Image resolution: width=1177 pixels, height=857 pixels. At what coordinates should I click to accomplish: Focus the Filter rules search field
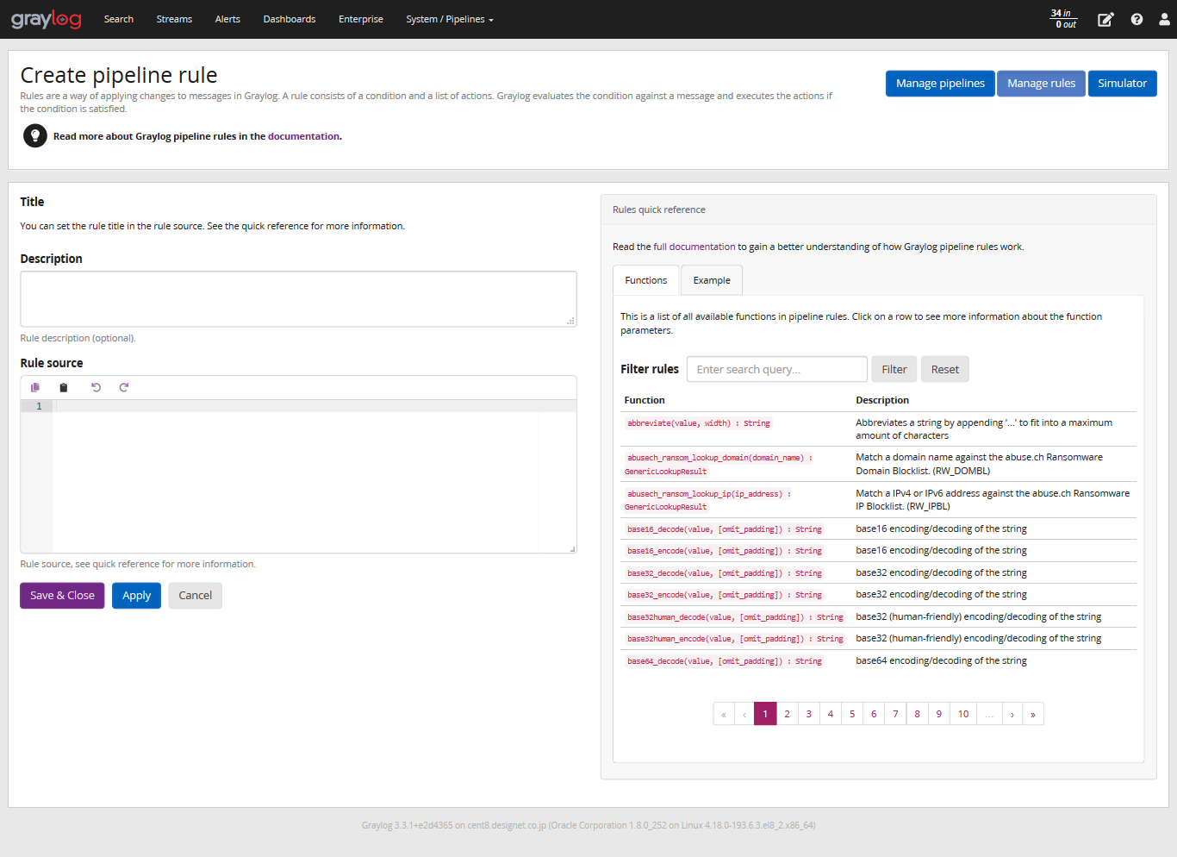tap(777, 369)
